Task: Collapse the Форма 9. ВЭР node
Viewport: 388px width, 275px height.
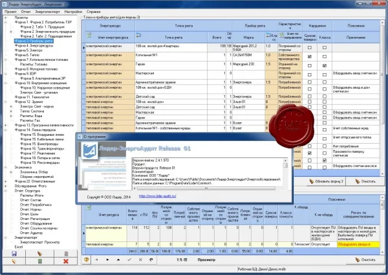Action: pyautogui.click(x=5, y=74)
